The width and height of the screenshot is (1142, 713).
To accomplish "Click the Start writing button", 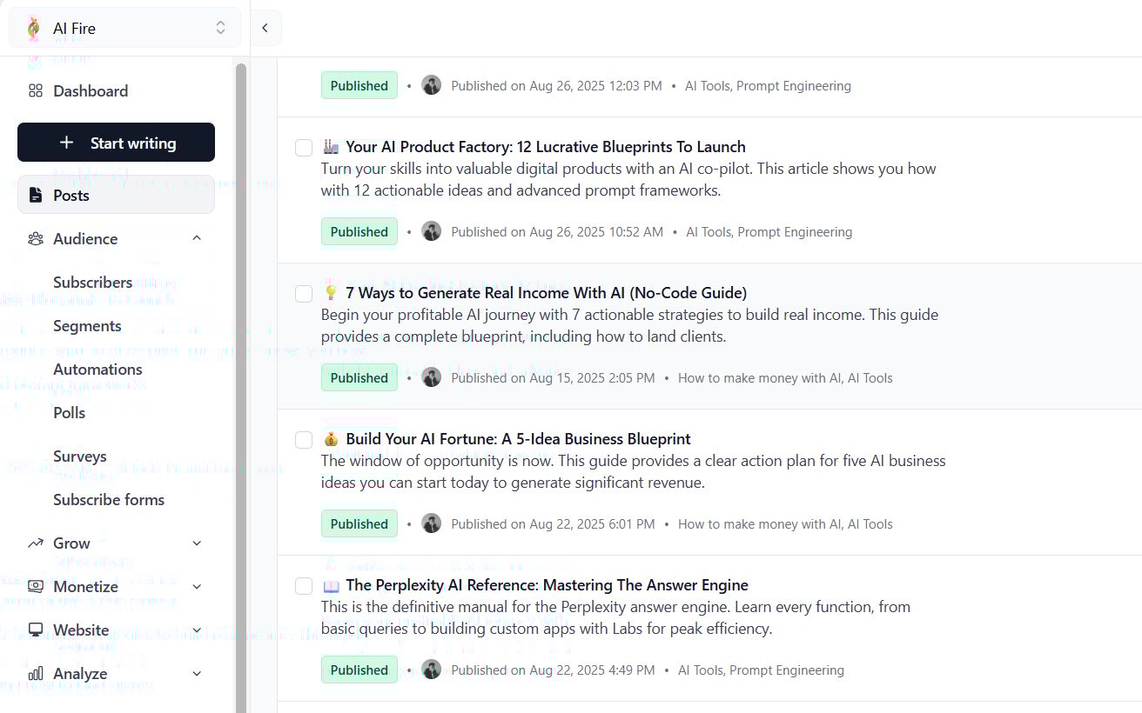I will 116,143.
